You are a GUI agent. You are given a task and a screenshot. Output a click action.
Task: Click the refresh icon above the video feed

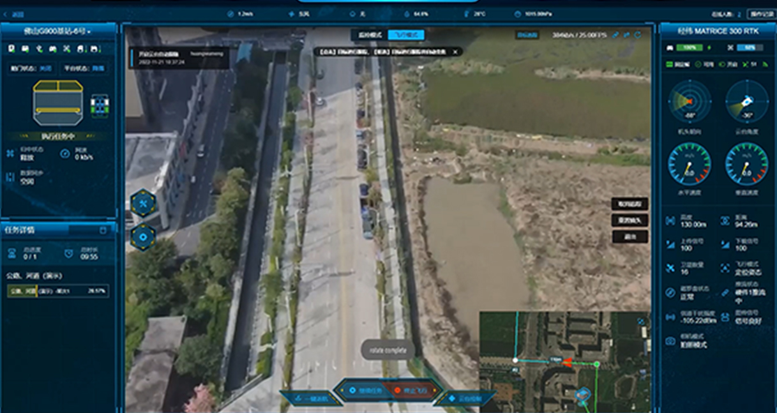pyautogui.click(x=638, y=35)
